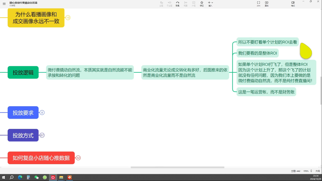Enter ZEN mode
Viewport: 322px width, 181px height.
pyautogui.click(x=258, y=4)
